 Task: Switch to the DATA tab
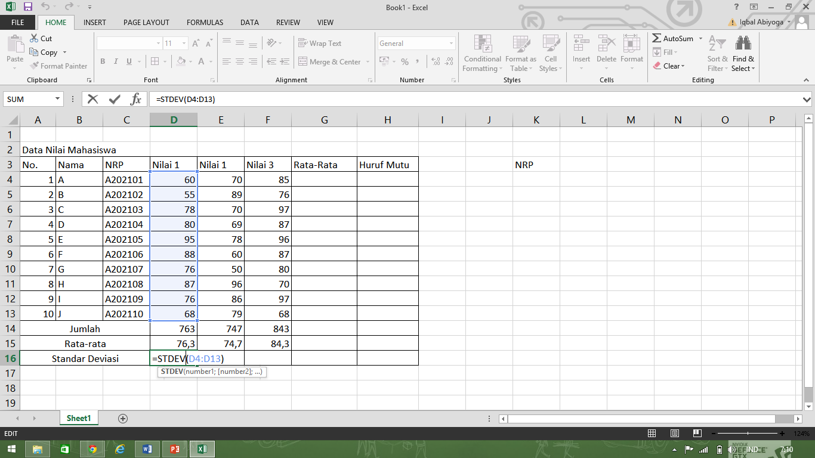point(249,22)
